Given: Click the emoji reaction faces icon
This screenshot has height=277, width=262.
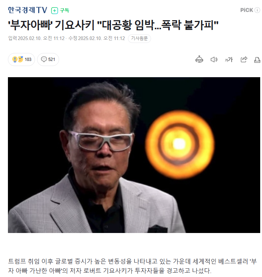Looking at the screenshot, I should pyautogui.click(x=18, y=60).
